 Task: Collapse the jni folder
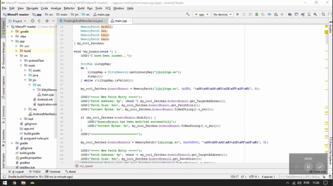(x=25, y=80)
